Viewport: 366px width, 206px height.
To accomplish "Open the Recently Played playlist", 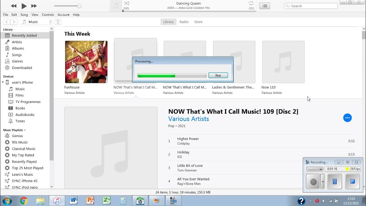I will [x=25, y=162].
